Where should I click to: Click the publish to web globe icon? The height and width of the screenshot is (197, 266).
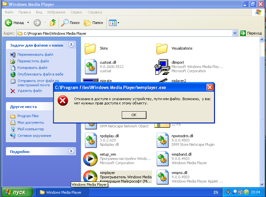(x=13, y=74)
